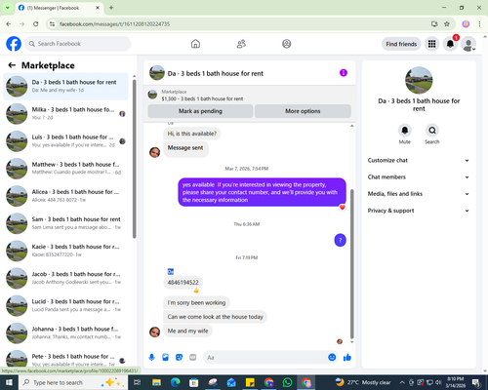Open the Facebook menu grid icon
This screenshot has width=488, height=390.
pyautogui.click(x=431, y=44)
